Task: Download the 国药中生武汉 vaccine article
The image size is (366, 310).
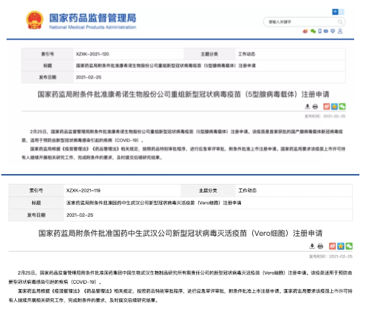Action: click(x=312, y=246)
